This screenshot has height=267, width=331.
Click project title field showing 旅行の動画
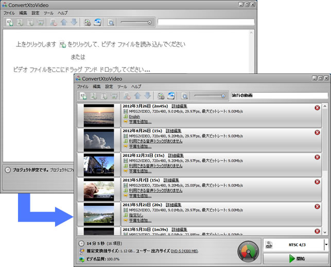(280, 96)
